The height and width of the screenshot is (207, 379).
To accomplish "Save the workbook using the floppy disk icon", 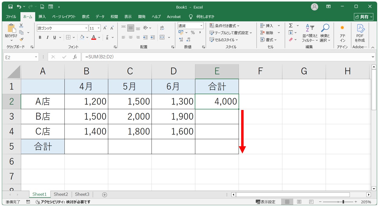I will [x=11, y=7].
